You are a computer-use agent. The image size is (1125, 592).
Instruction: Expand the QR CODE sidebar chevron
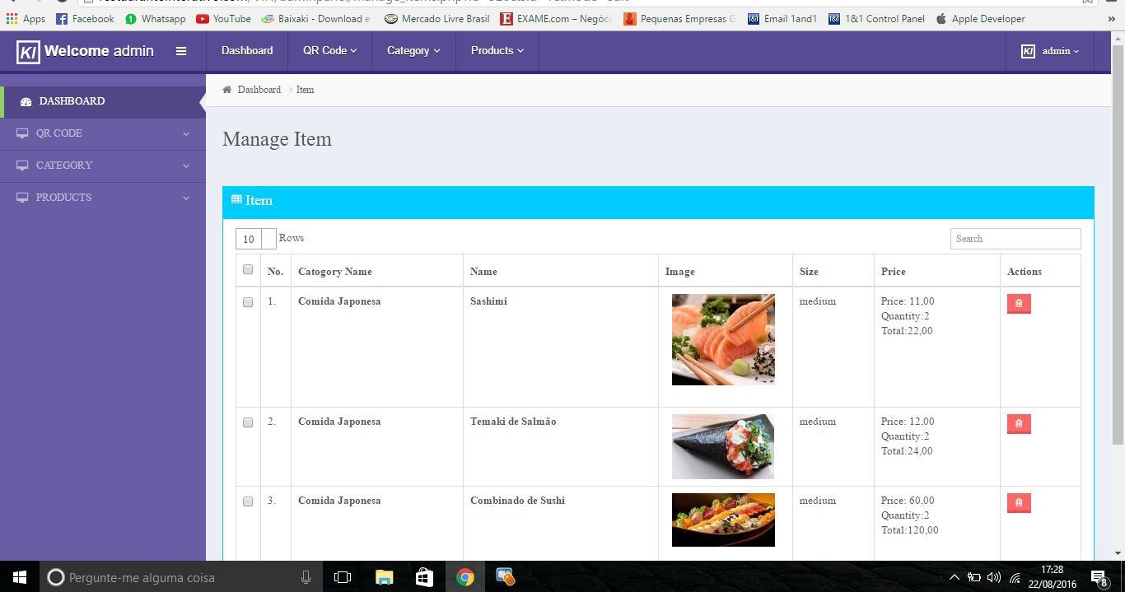pos(186,133)
